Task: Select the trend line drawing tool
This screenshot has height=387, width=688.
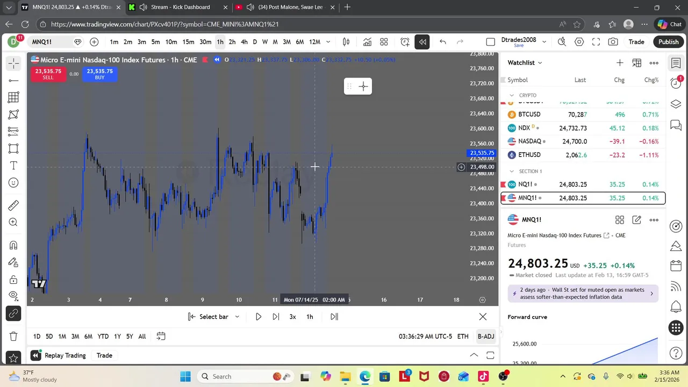Action: point(13,81)
